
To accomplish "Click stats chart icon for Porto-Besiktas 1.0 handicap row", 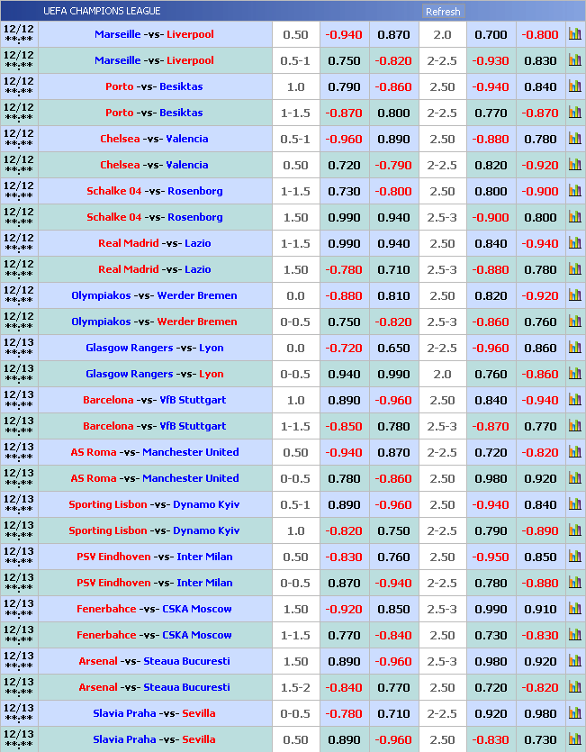I will 574,86.
